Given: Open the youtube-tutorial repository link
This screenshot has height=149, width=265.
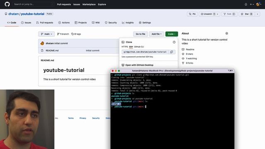Looking at the screenshot, I should click(x=32, y=14).
